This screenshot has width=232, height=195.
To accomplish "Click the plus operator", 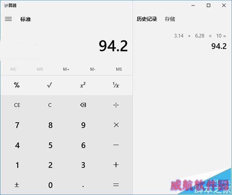I will coord(116,165).
